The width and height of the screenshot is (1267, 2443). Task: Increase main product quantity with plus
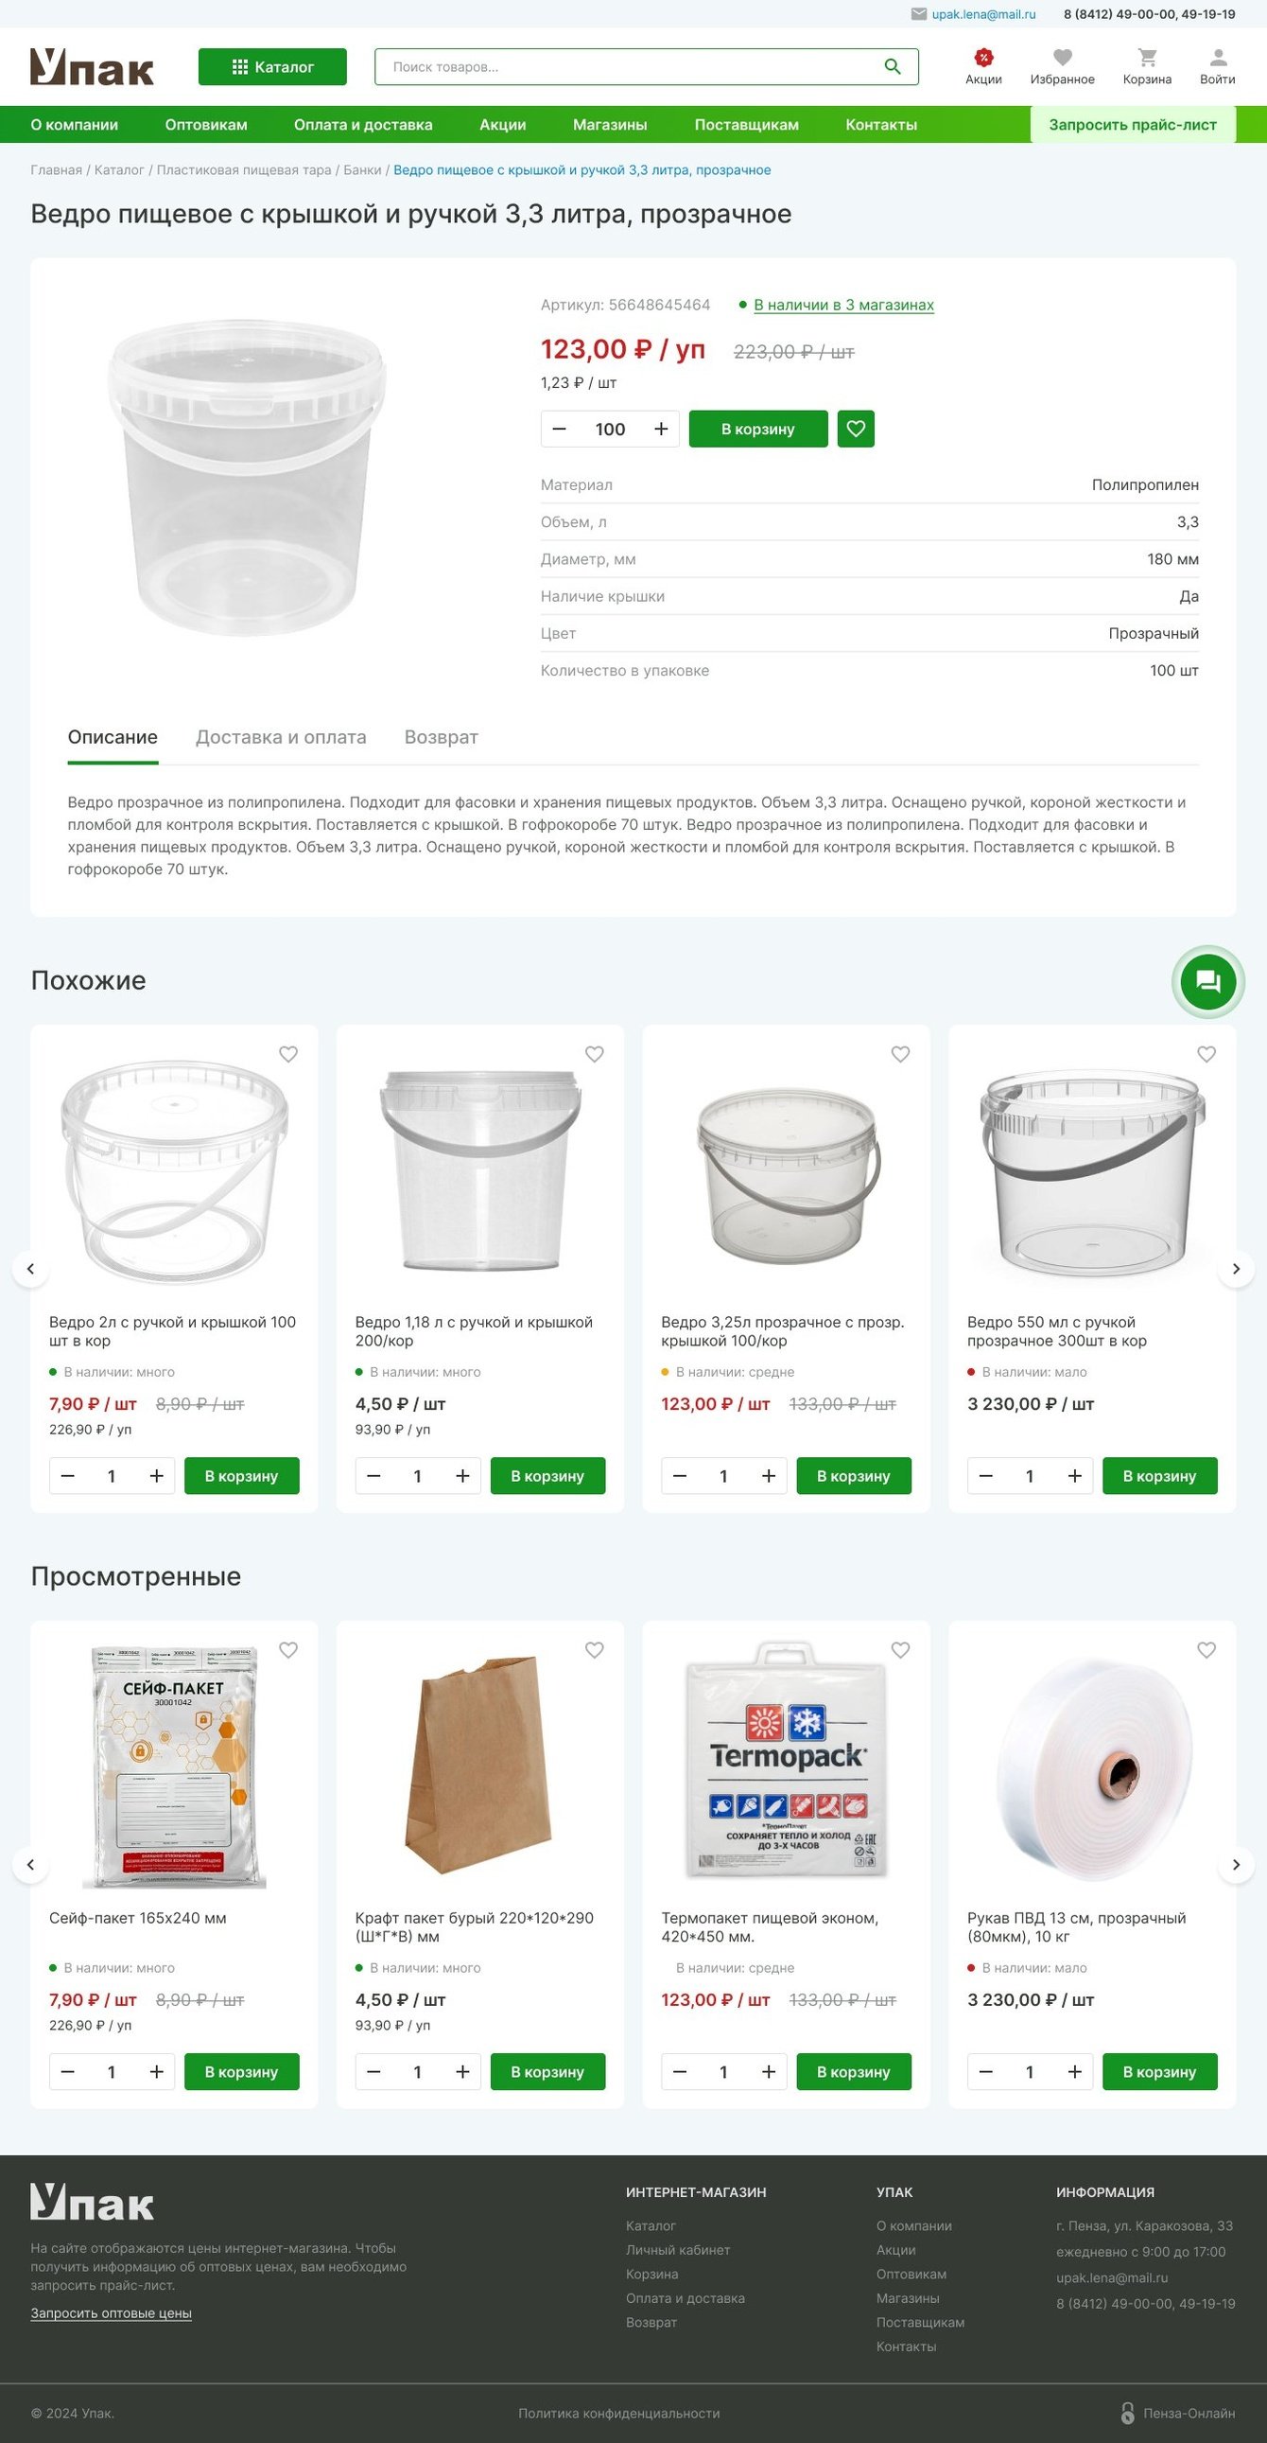click(x=661, y=429)
